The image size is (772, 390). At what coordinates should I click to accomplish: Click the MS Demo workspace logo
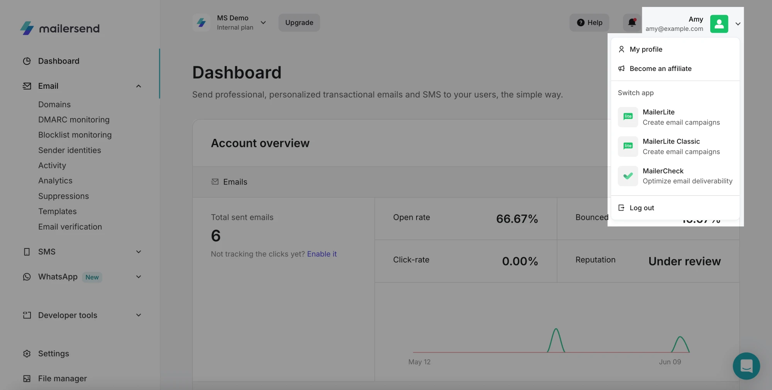201,23
